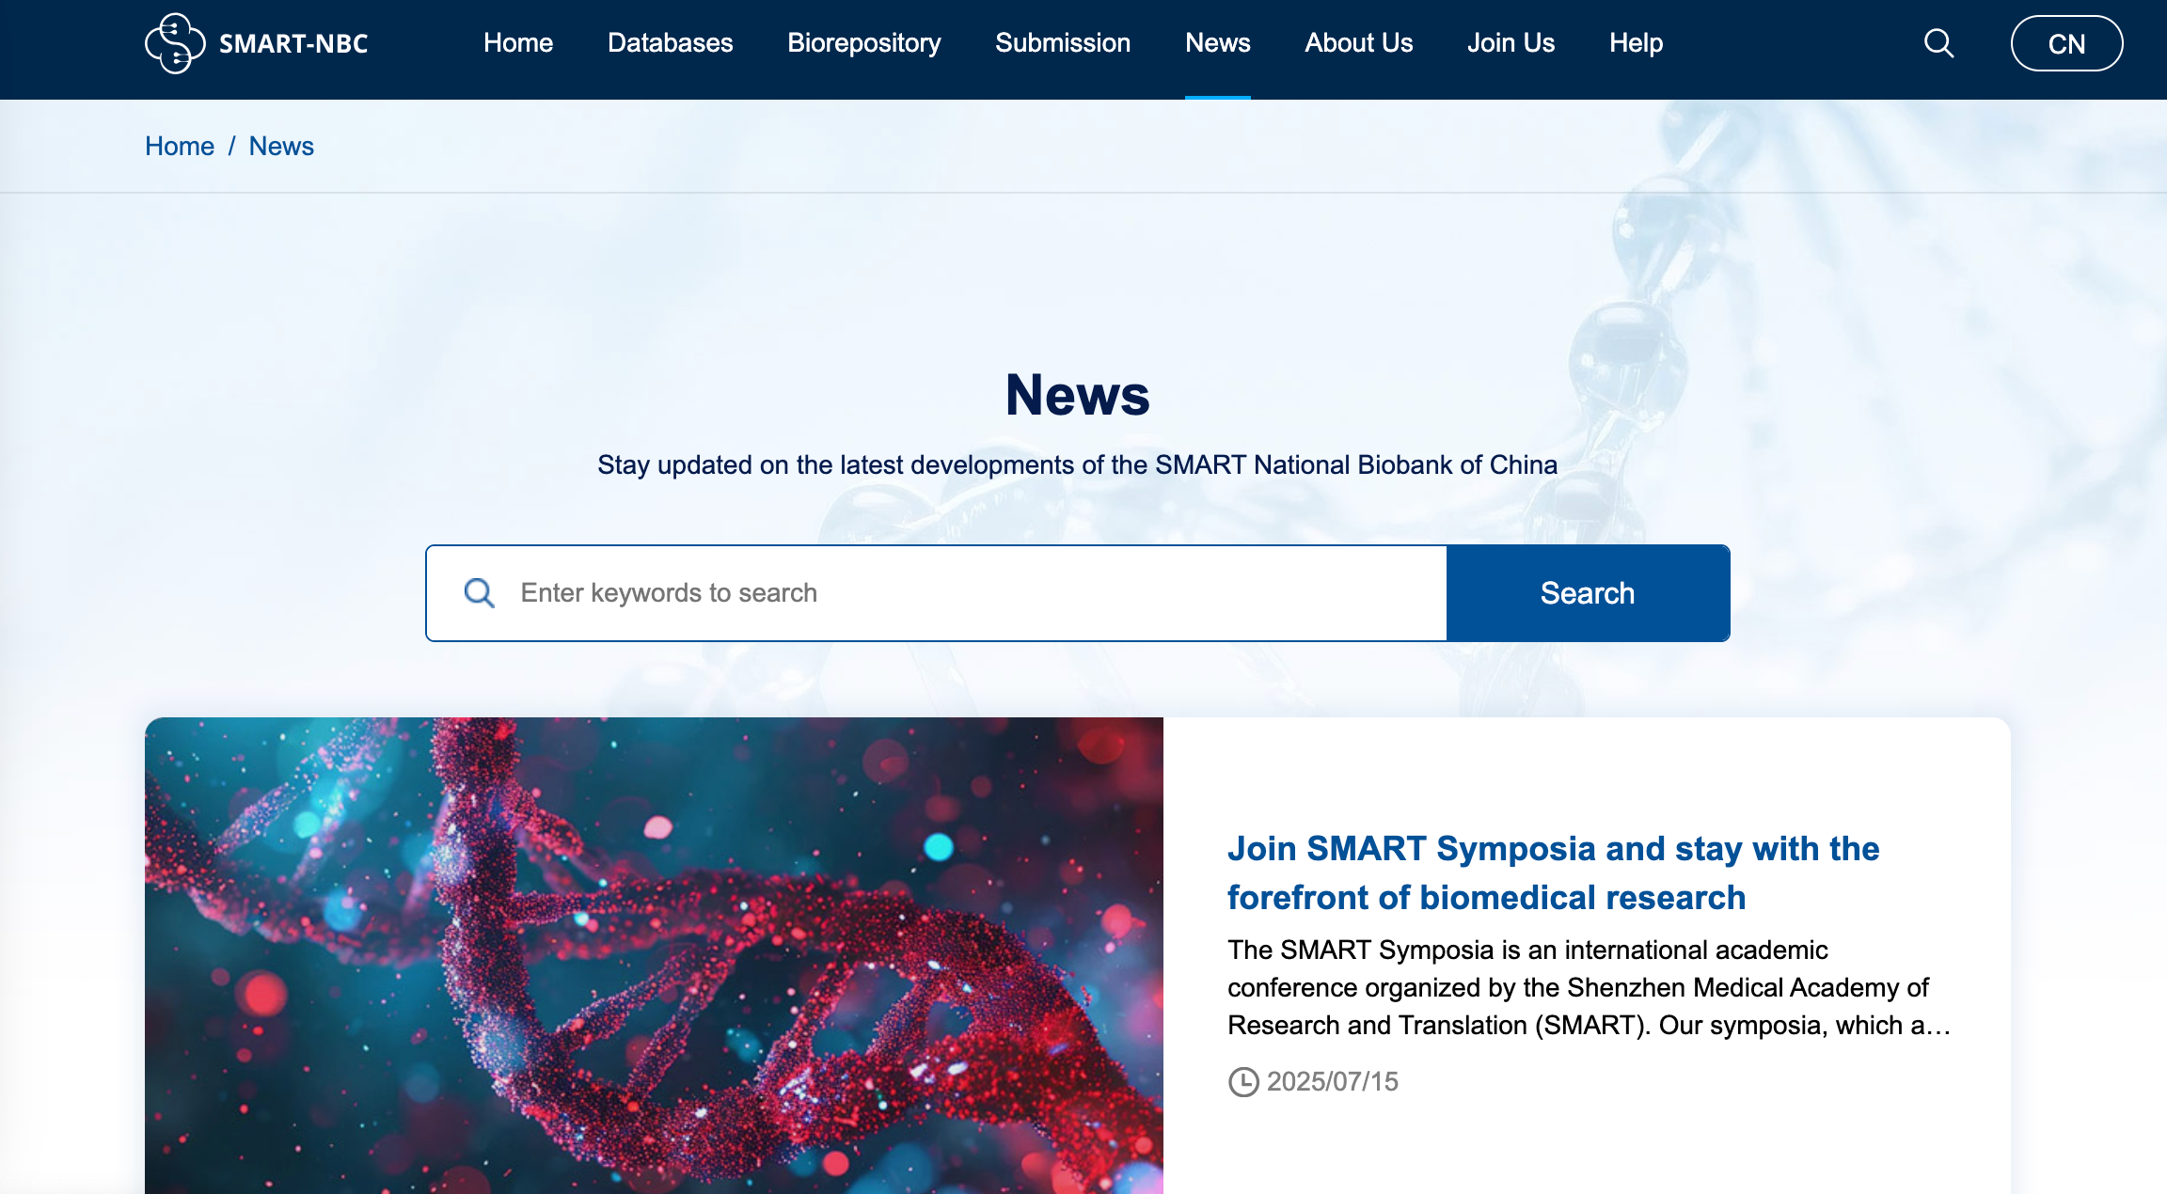The width and height of the screenshot is (2167, 1194).
Task: Switch language with the CN button
Action: (2066, 43)
